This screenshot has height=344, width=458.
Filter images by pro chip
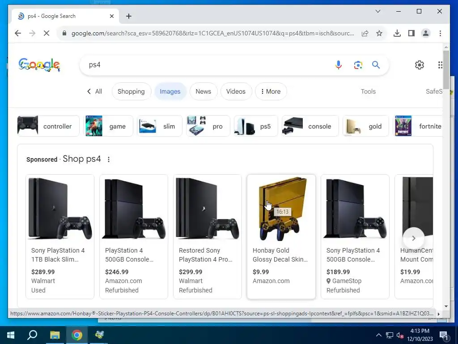[208, 126]
